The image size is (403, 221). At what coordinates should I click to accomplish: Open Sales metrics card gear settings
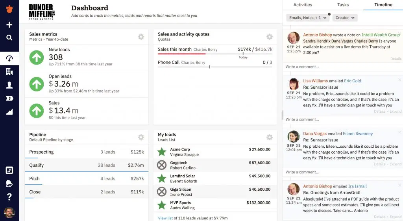click(x=141, y=37)
